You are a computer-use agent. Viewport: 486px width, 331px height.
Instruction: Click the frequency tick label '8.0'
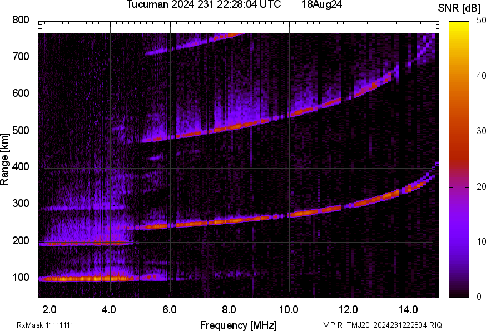tap(229, 310)
